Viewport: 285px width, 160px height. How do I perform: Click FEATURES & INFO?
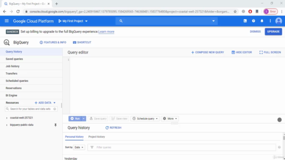tap(53, 42)
